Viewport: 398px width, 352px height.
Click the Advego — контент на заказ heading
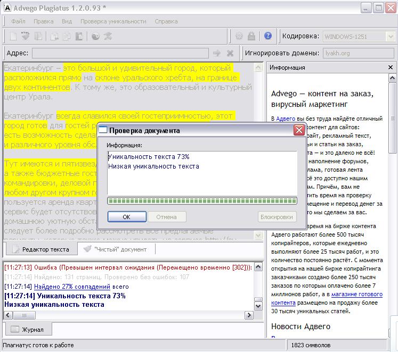322,99
